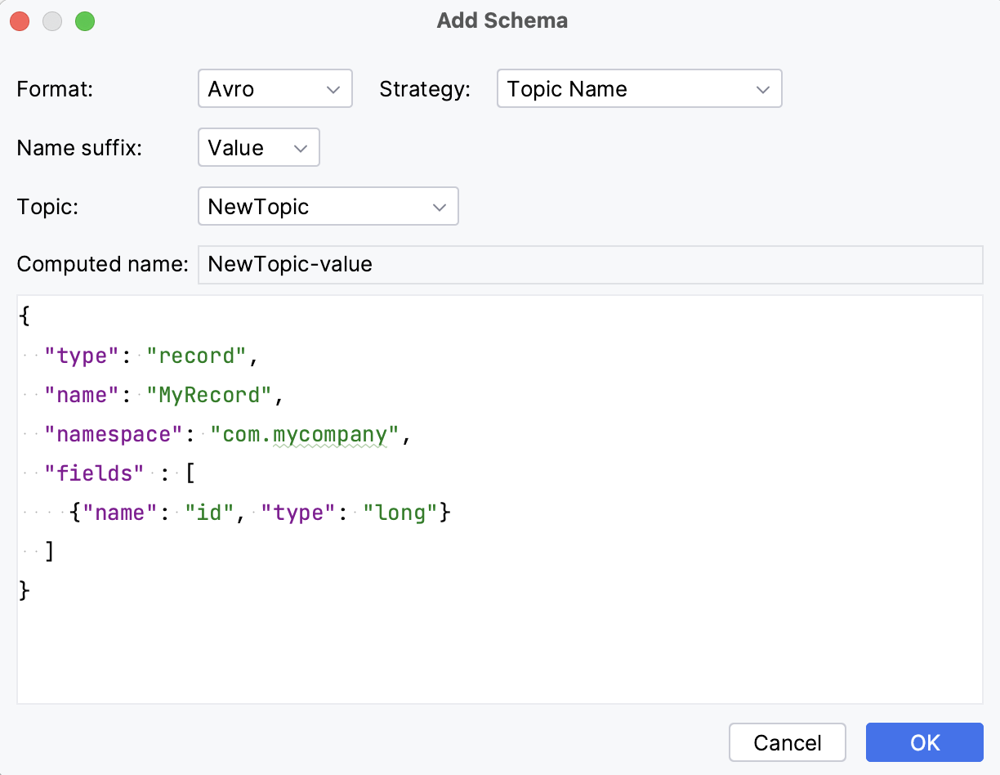Click the Strategy dropdown chevron arrow
This screenshot has height=775, width=1000.
click(x=763, y=88)
